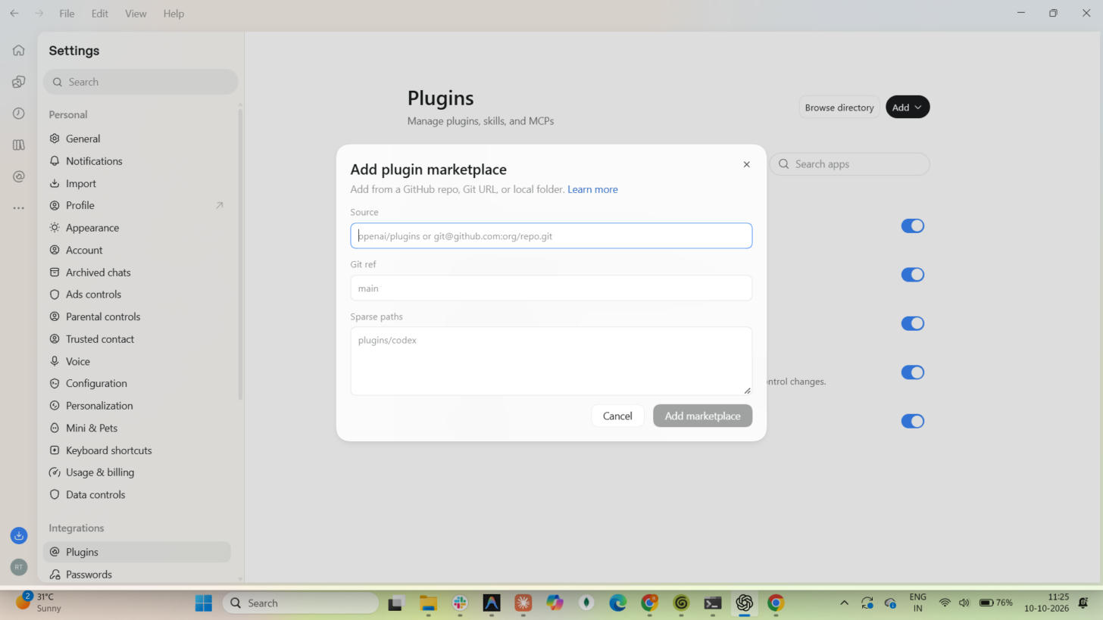Click the settings sidebar scrollbar
1103x620 pixels.
[241, 254]
